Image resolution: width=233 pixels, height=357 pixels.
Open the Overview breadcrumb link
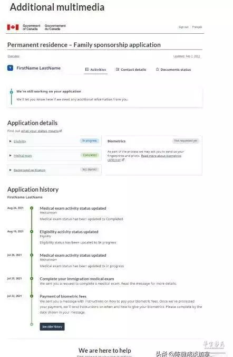point(13,56)
